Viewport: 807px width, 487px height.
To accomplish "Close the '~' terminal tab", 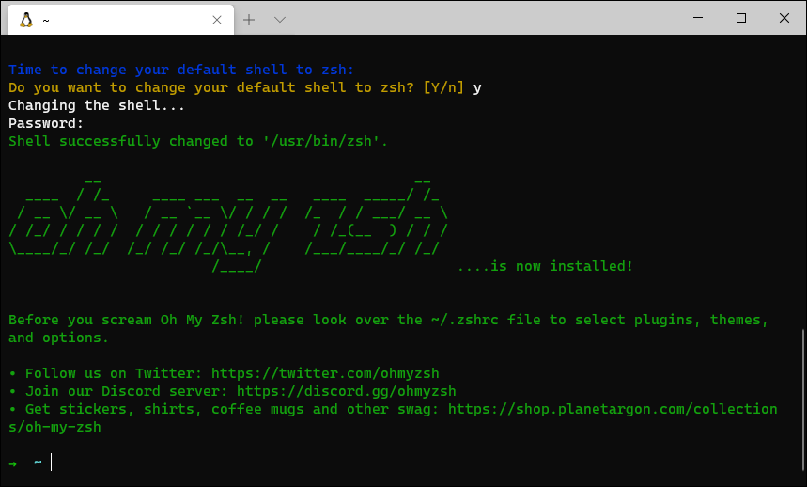I will click(217, 20).
